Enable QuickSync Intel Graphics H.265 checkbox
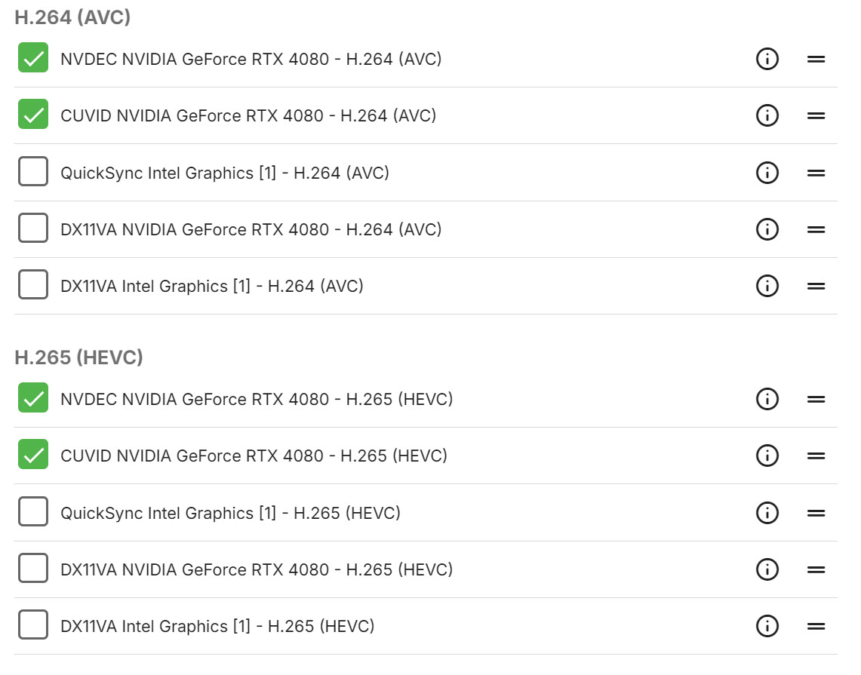 (x=33, y=513)
